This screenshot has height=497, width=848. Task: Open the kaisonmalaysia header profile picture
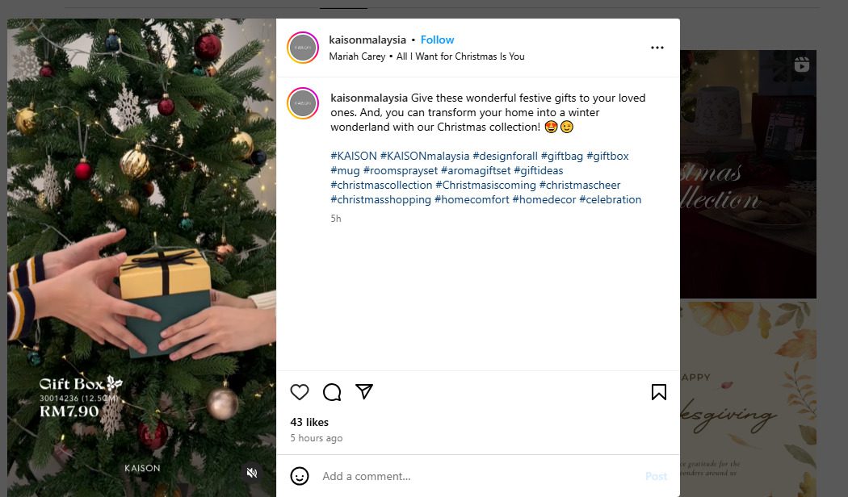pyautogui.click(x=304, y=48)
